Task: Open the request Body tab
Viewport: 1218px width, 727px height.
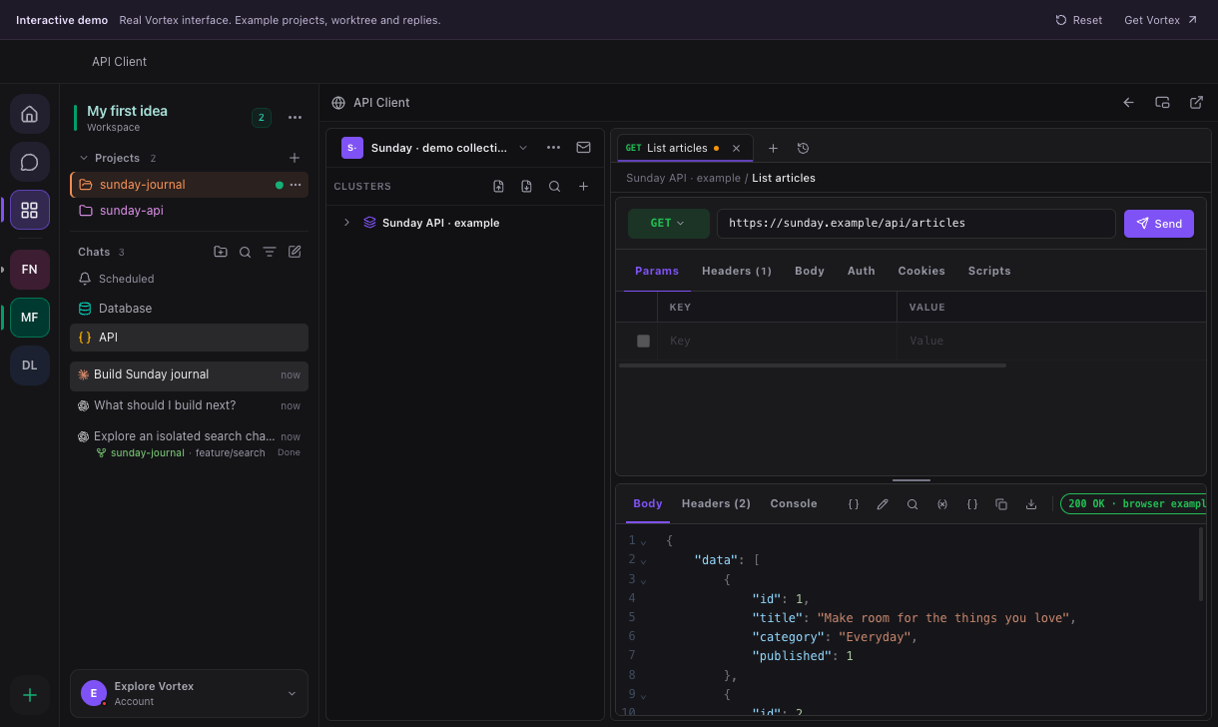Action: point(810,271)
